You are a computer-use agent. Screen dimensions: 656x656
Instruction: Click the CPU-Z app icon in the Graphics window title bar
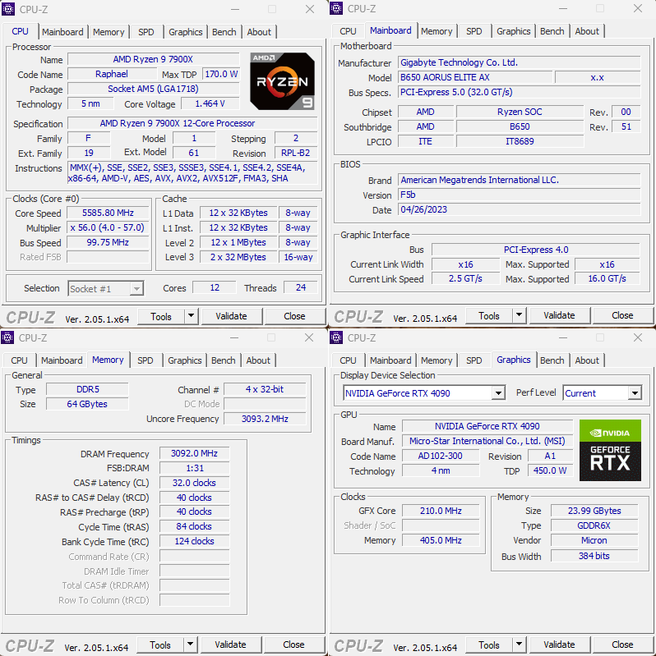point(336,337)
